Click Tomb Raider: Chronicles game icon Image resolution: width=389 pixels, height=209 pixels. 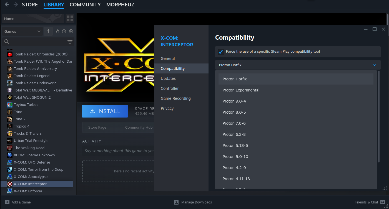click(10, 54)
